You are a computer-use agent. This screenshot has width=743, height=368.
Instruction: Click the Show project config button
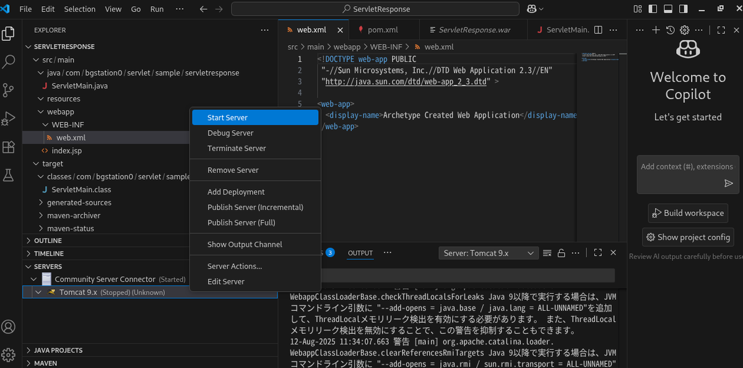click(x=688, y=237)
